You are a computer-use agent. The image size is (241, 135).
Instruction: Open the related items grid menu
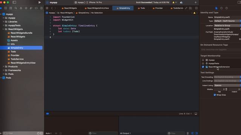tap(47, 8)
